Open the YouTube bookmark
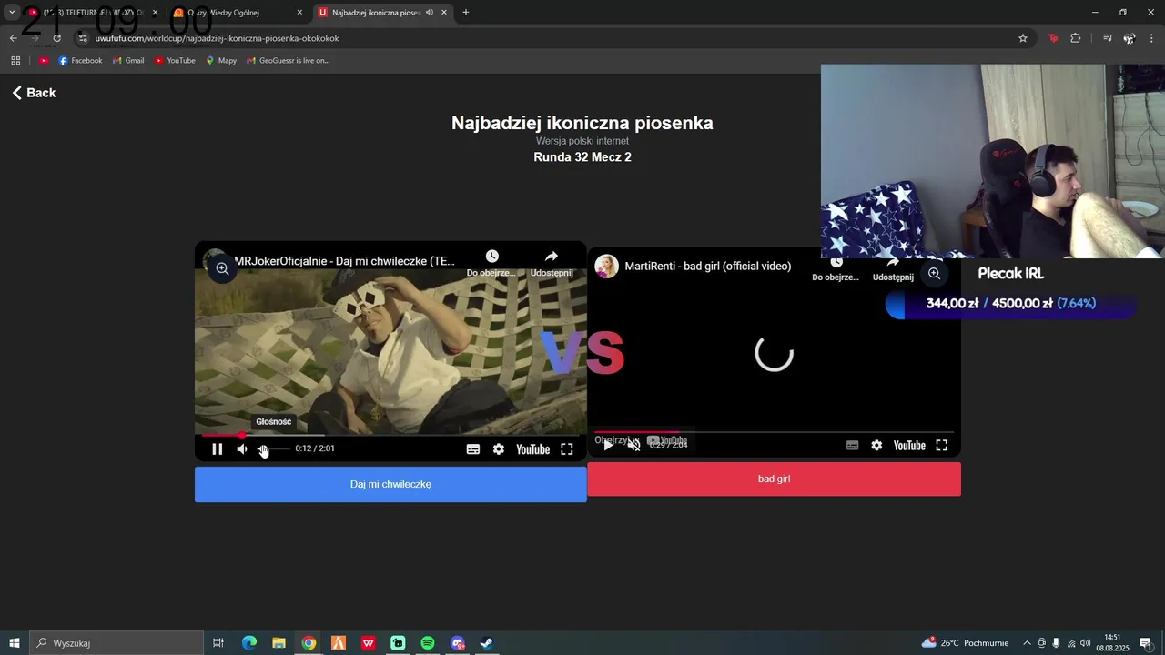Image resolution: width=1165 pixels, height=655 pixels. click(x=175, y=61)
